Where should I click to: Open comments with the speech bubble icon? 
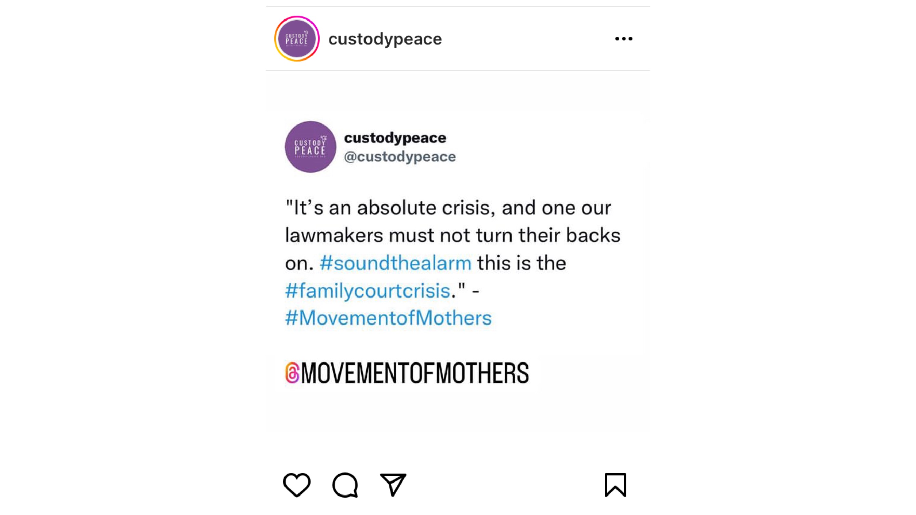click(345, 485)
